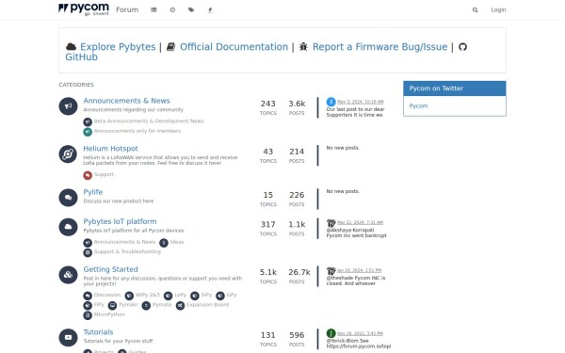This screenshot has height=353, width=565.
Task: Open Announcements only for members subcategory
Action: point(137,131)
